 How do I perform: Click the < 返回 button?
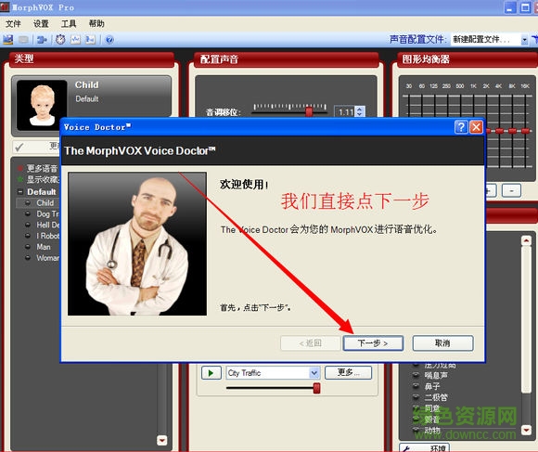pyautogui.click(x=311, y=342)
